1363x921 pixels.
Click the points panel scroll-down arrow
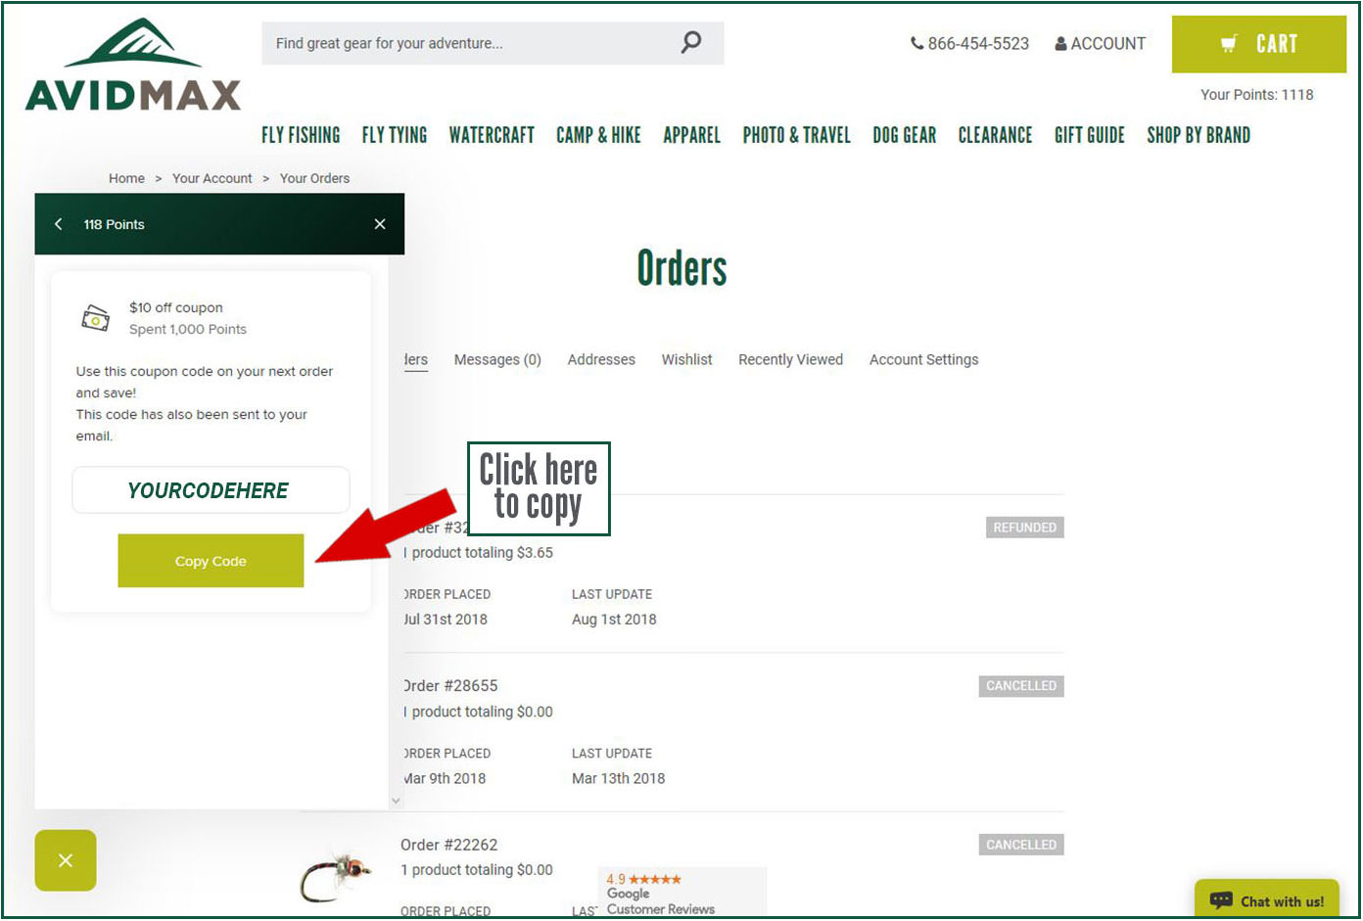396,801
